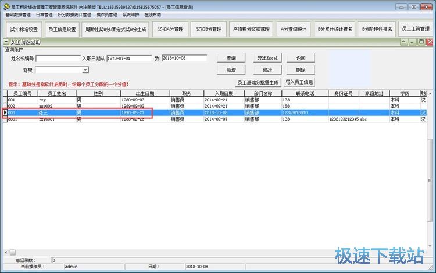Image resolution: width=436 pixels, height=273 pixels.
Task: Click the 新增 button
Action: click(x=231, y=70)
